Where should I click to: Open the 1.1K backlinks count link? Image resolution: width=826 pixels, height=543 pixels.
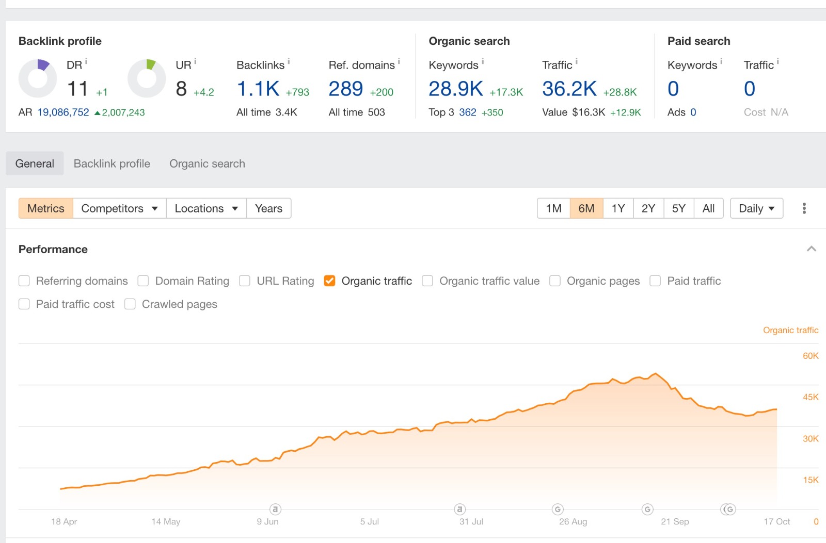click(258, 89)
